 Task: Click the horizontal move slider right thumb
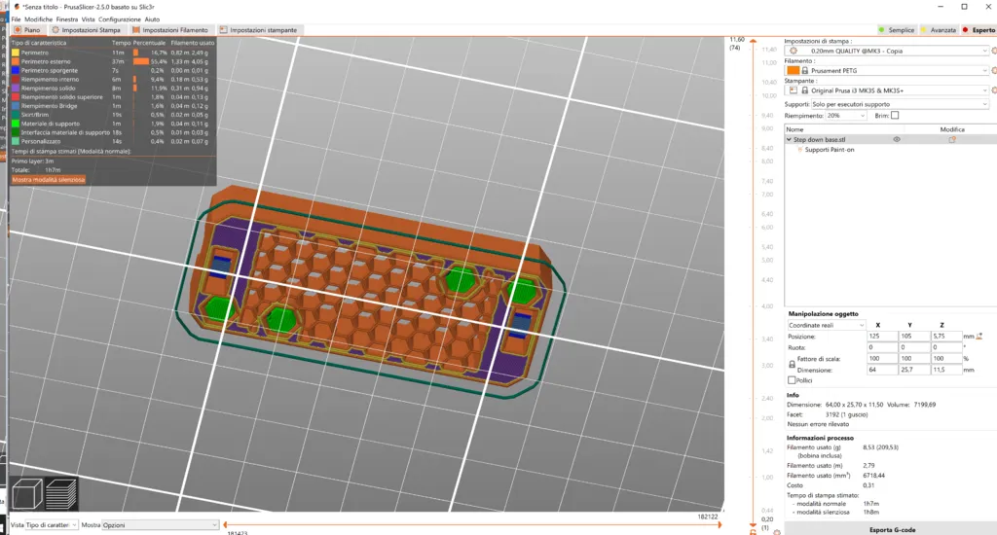tap(720, 525)
